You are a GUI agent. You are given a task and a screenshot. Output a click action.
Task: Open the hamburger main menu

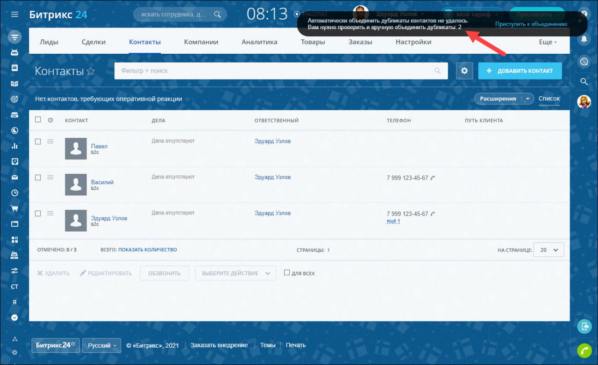point(14,14)
